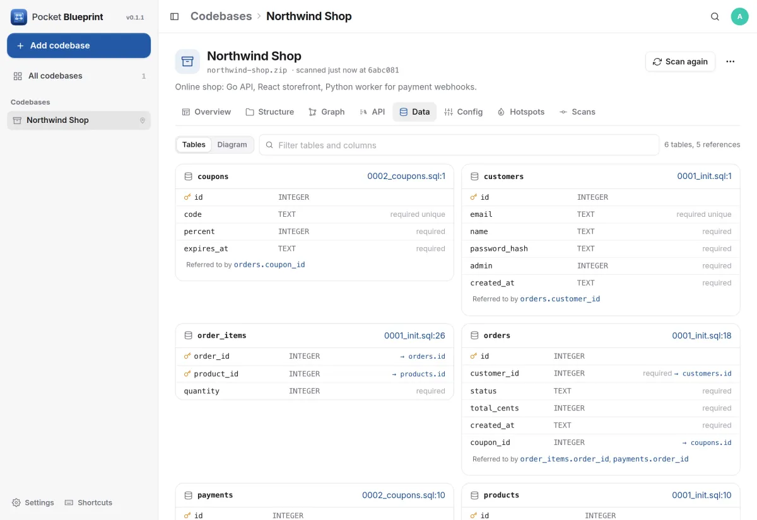Click the Scan again button

(x=680, y=62)
